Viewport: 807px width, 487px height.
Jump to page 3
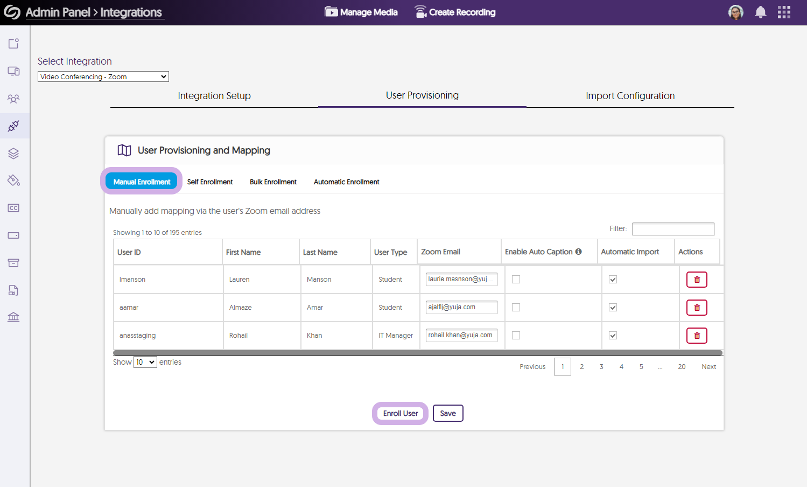601,367
